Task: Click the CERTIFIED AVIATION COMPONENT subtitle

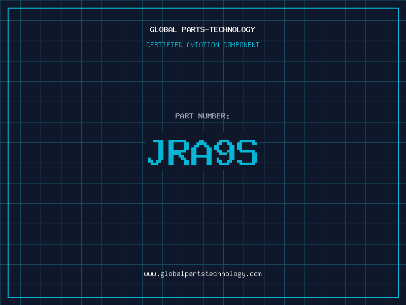Action: 202,45
